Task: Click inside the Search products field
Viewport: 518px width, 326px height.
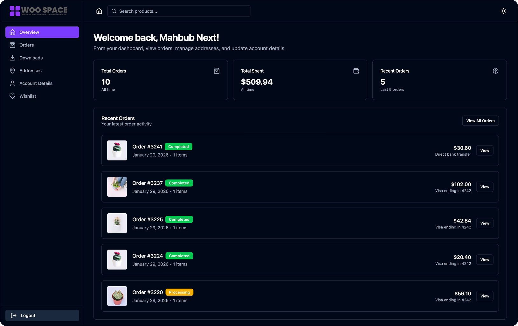Action: 179,11
